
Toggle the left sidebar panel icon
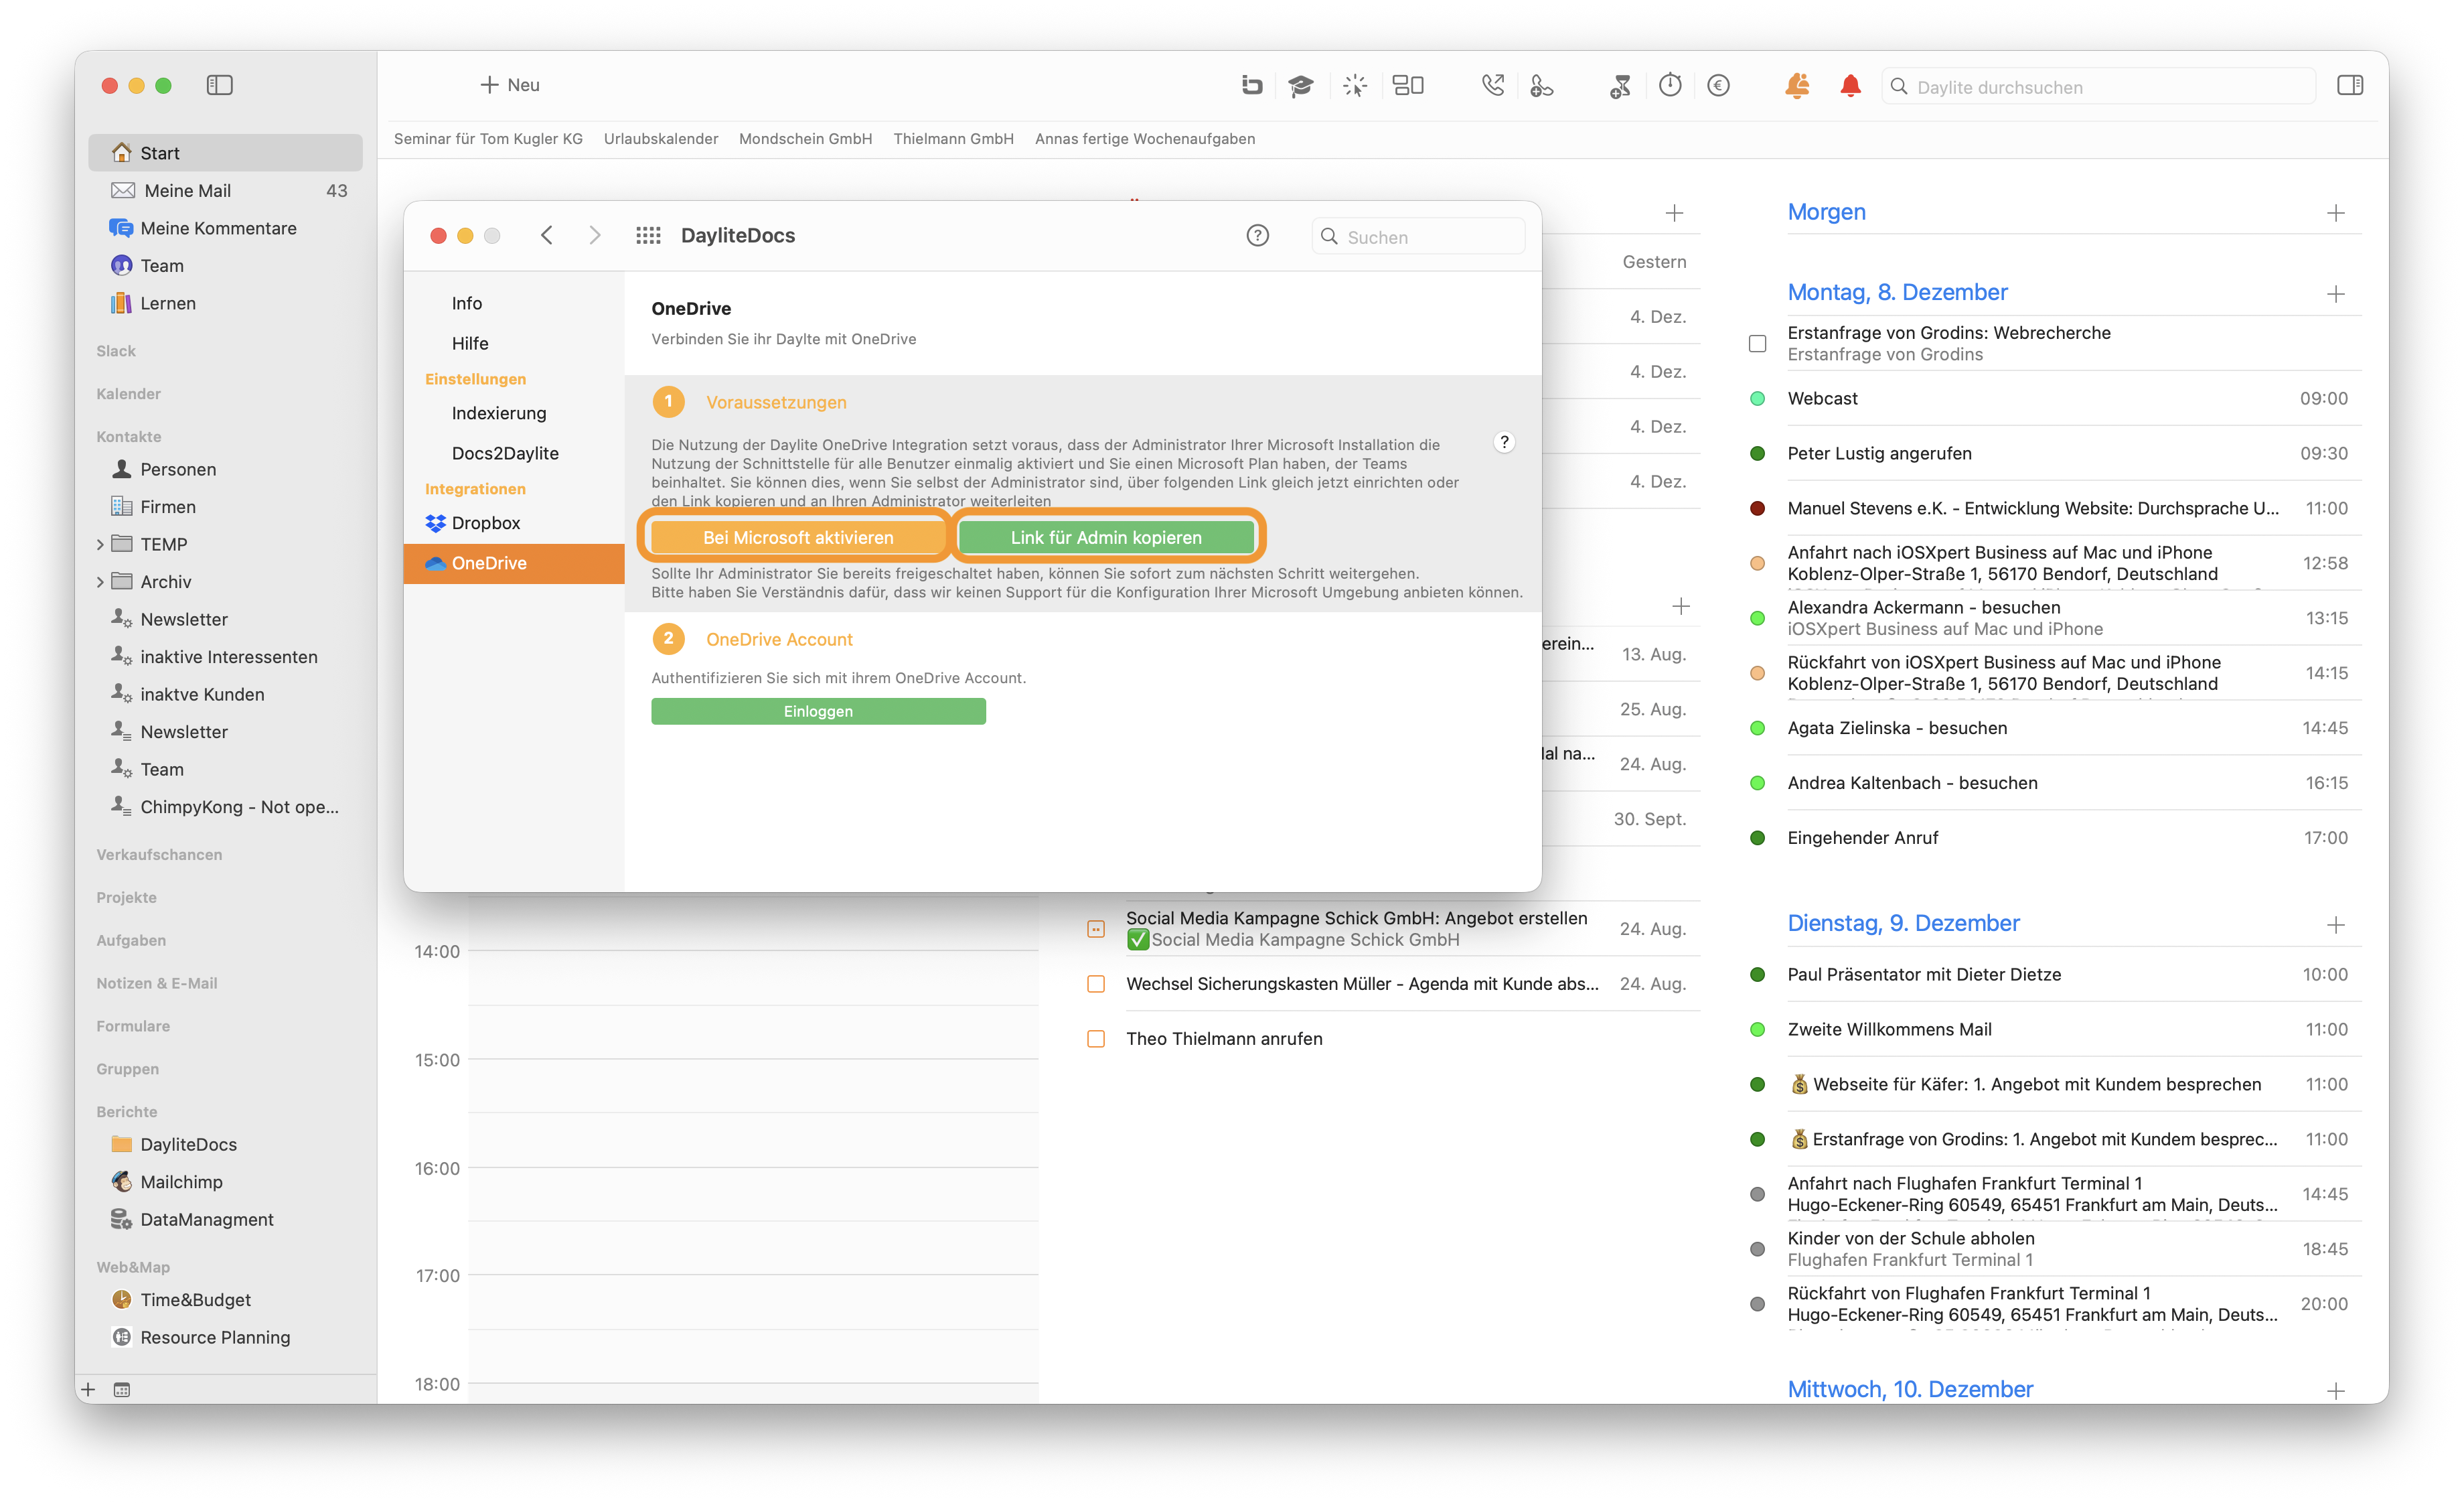tap(219, 85)
